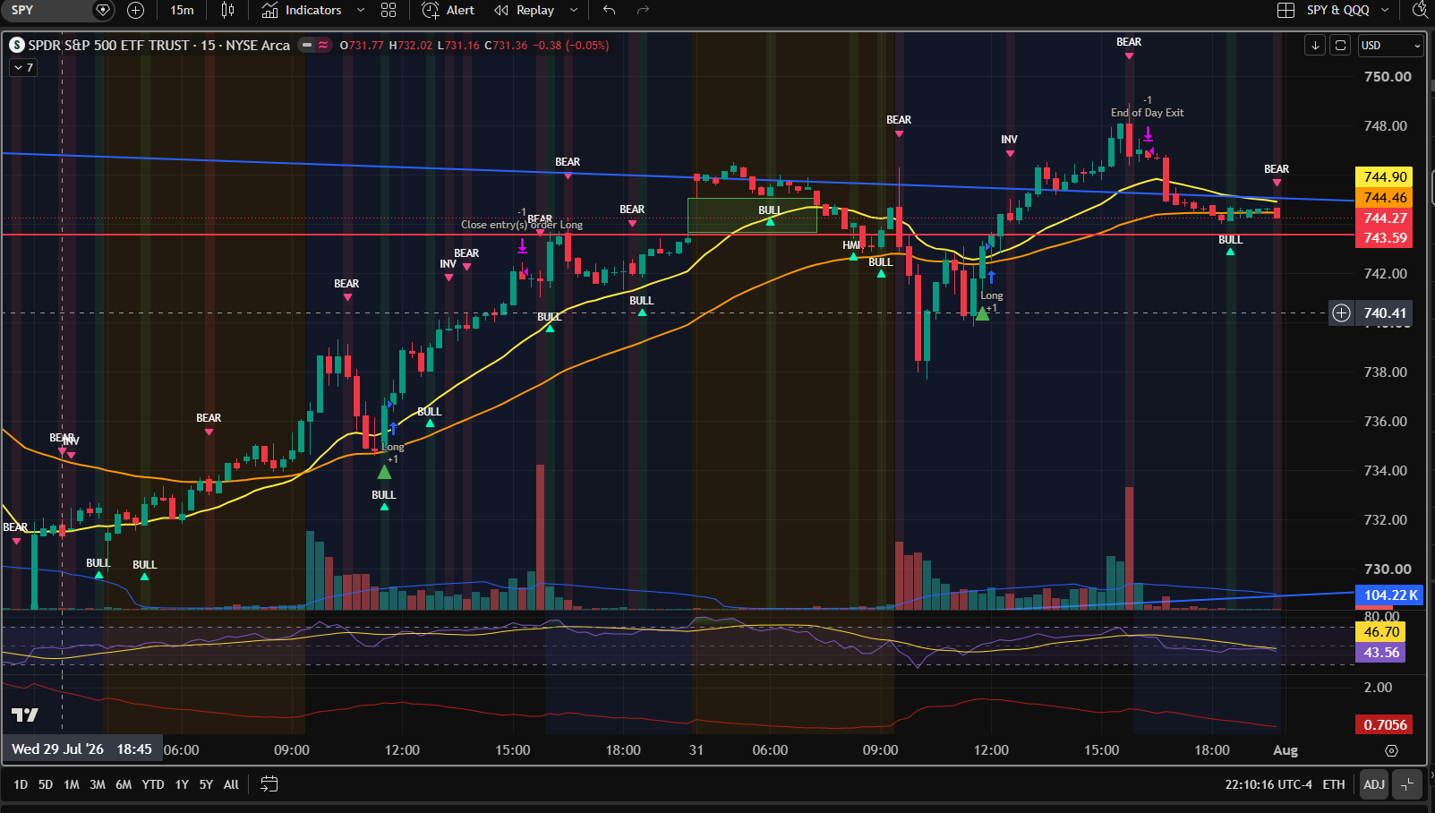The width and height of the screenshot is (1435, 813).
Task: Change the candlestick chart style
Action: coord(228,10)
